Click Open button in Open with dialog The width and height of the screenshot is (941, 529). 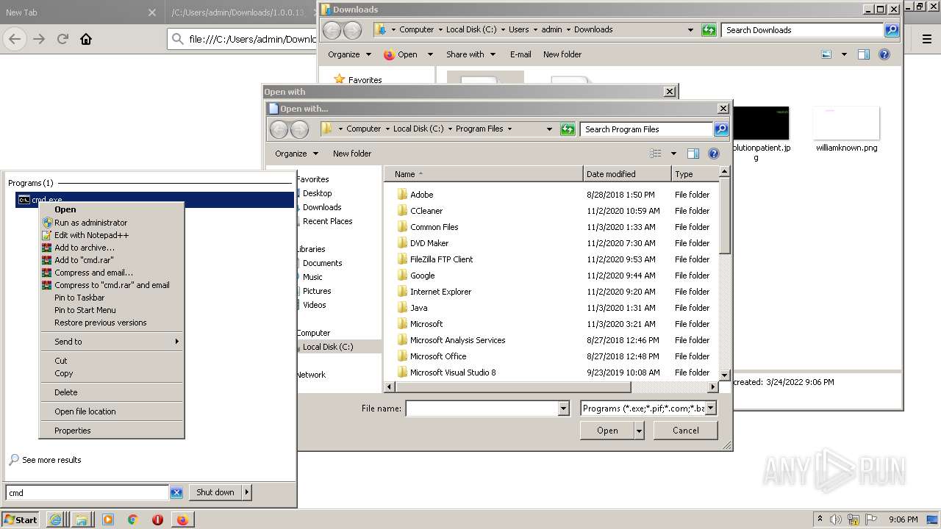607,431
